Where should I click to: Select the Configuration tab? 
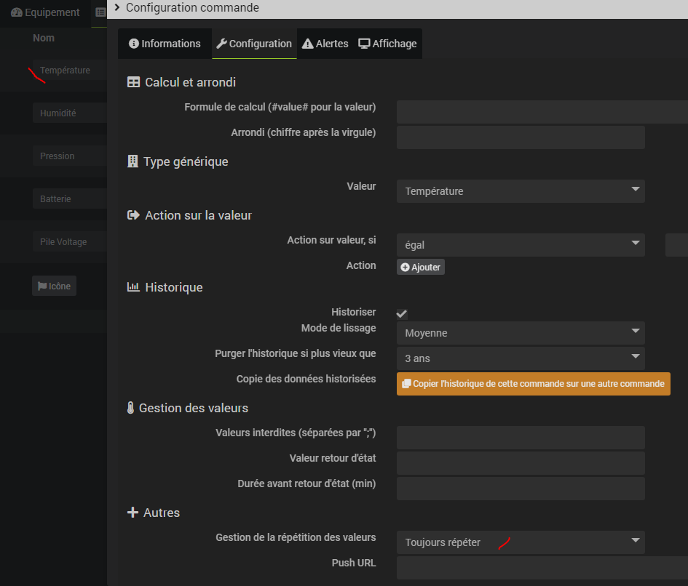[254, 44]
